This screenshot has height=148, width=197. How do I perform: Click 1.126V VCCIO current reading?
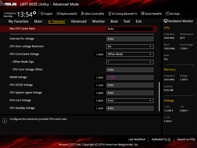point(100,85)
